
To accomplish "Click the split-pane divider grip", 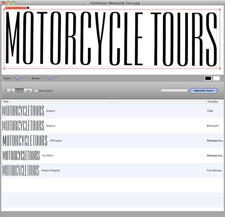I will pos(112,97).
